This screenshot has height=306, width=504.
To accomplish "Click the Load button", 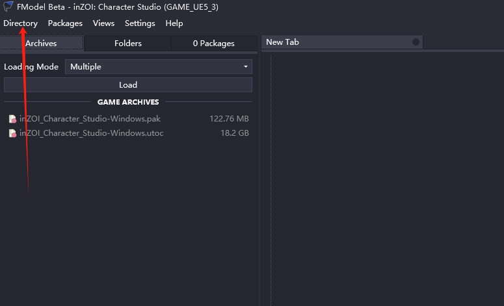I will [128, 84].
